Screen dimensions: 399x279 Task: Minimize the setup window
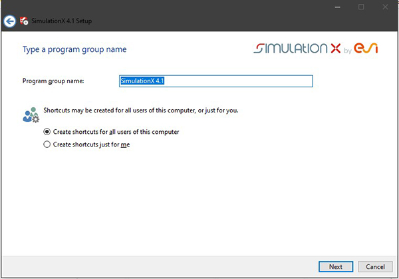point(337,7)
